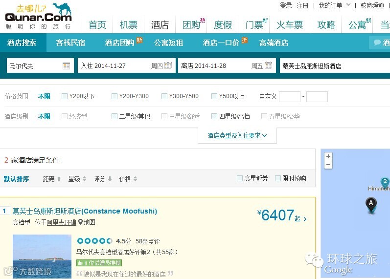Screen dimensions: 390x279
Task: Select 不限 for 酒店级别
Action: pos(44,116)
